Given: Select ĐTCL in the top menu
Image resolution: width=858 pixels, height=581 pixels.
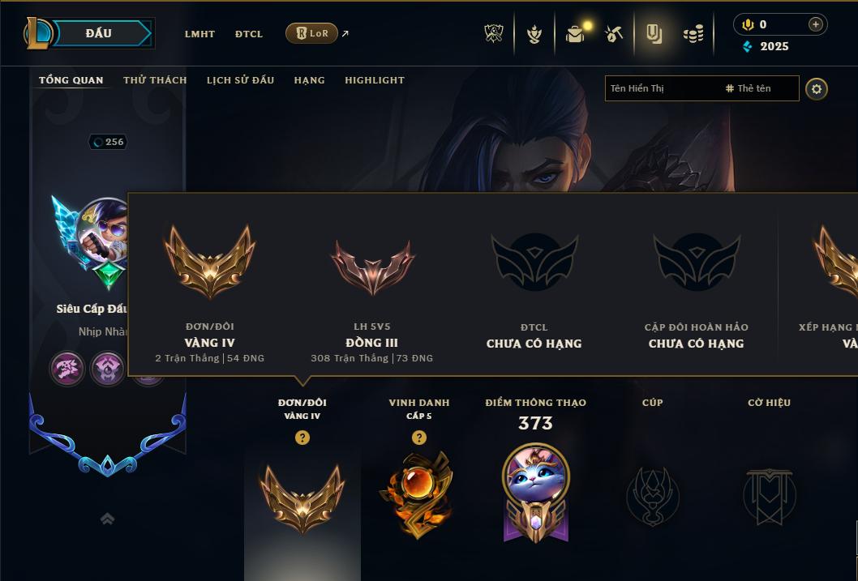Looking at the screenshot, I should point(249,34).
